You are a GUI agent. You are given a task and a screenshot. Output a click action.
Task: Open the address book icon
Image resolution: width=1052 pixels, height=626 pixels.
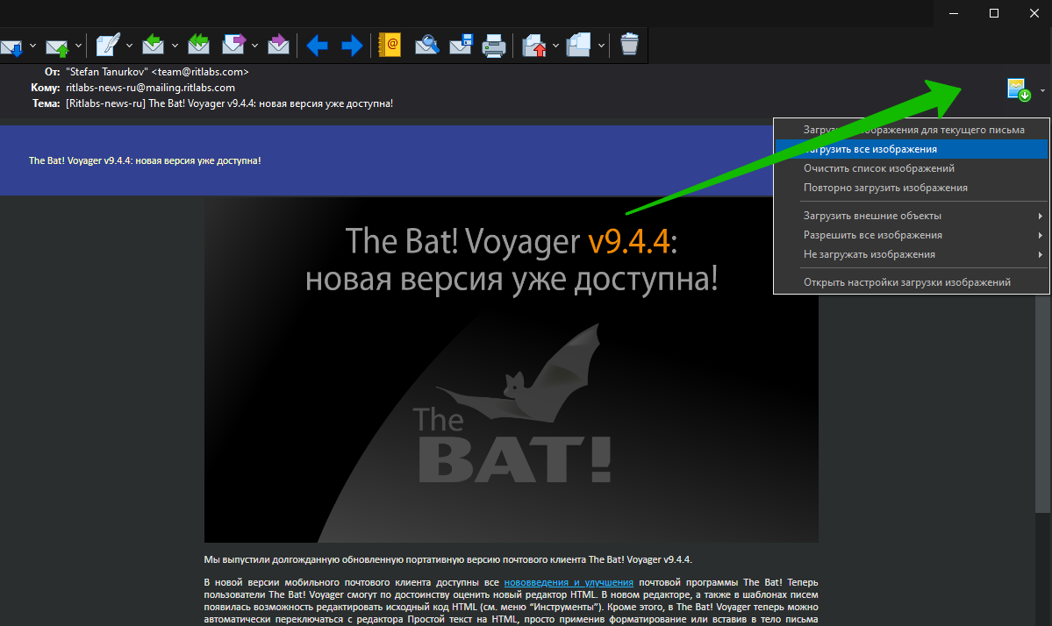point(390,45)
